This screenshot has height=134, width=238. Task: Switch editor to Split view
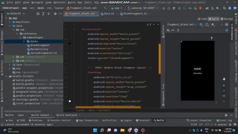pos(214,19)
